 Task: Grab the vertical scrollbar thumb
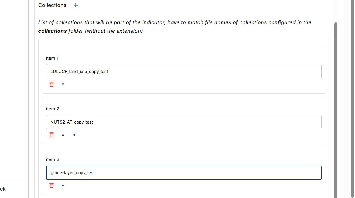tap(336, 108)
